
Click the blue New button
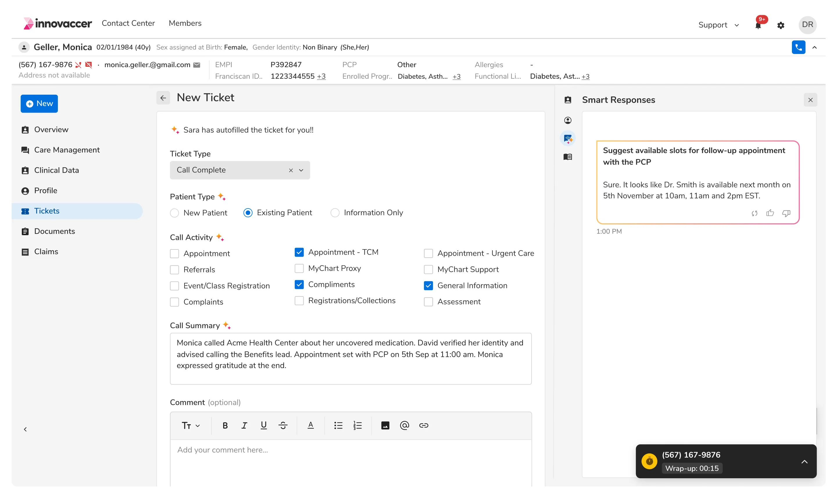(x=39, y=104)
